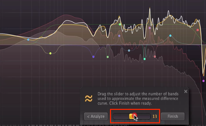Select the indigo band dot below the zero line
The width and height of the screenshot is (206, 126).
pyautogui.click(x=93, y=57)
